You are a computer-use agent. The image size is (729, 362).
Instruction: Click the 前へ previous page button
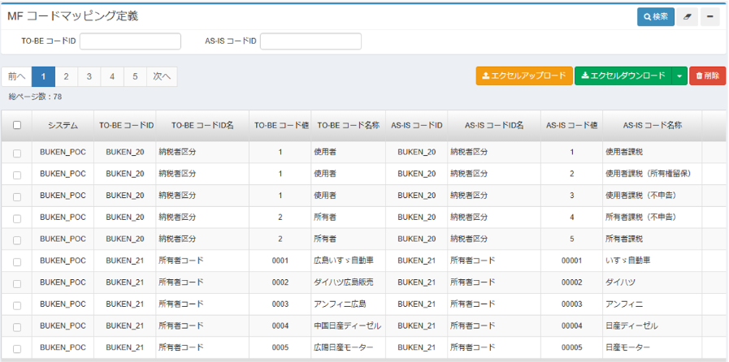point(16,76)
